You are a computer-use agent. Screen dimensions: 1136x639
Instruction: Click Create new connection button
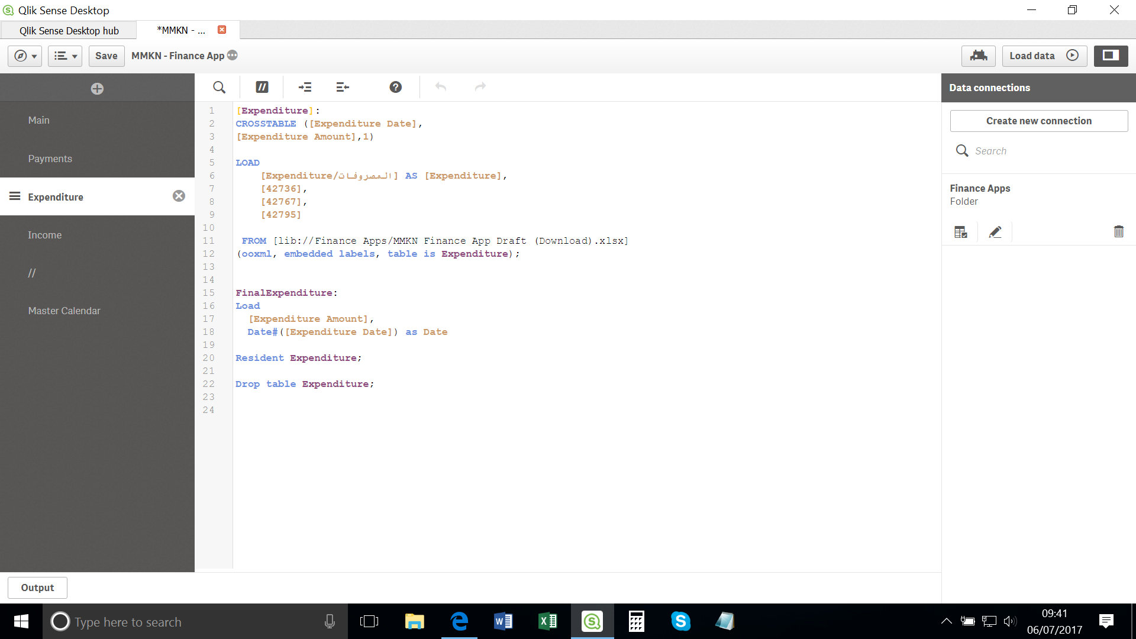[1038, 121]
